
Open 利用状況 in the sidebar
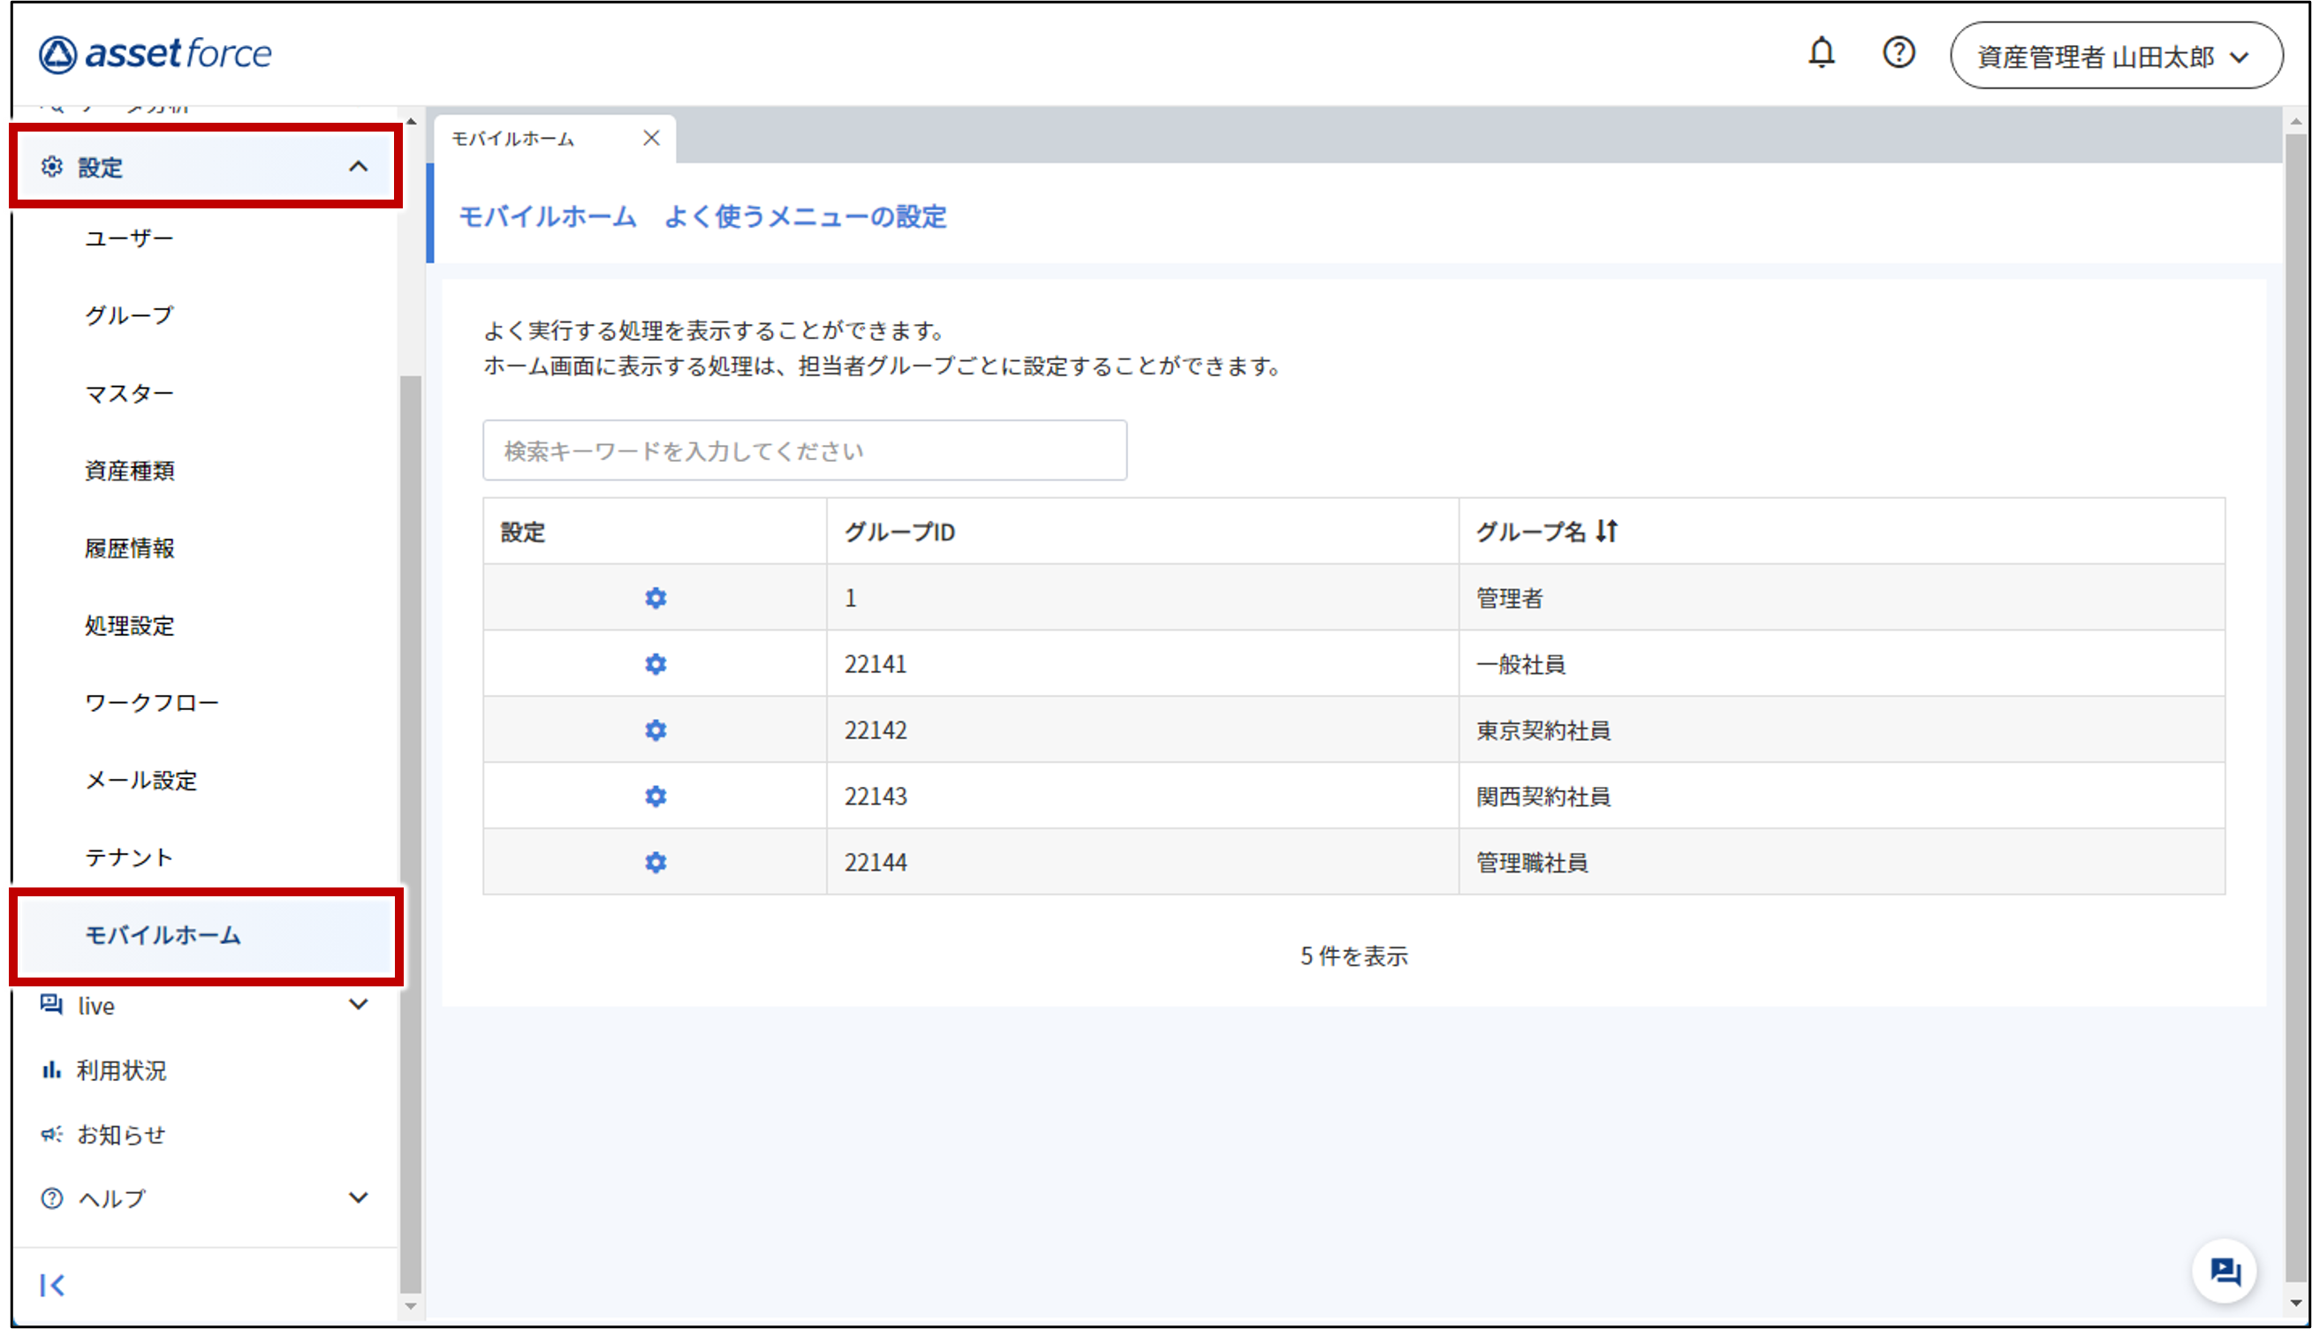120,1069
